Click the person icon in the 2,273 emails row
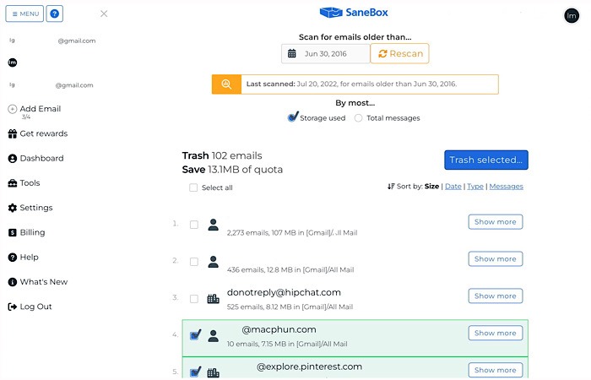 point(214,225)
